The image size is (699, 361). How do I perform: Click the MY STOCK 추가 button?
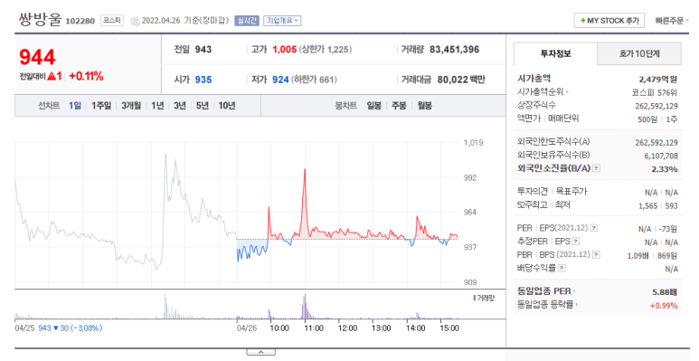(609, 21)
